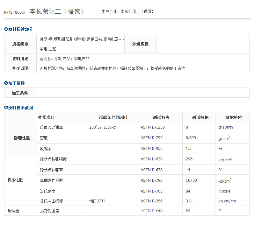This screenshot has height=225, width=254.
Task: Click the 熔体流动速率 row name
Action: (51, 127)
